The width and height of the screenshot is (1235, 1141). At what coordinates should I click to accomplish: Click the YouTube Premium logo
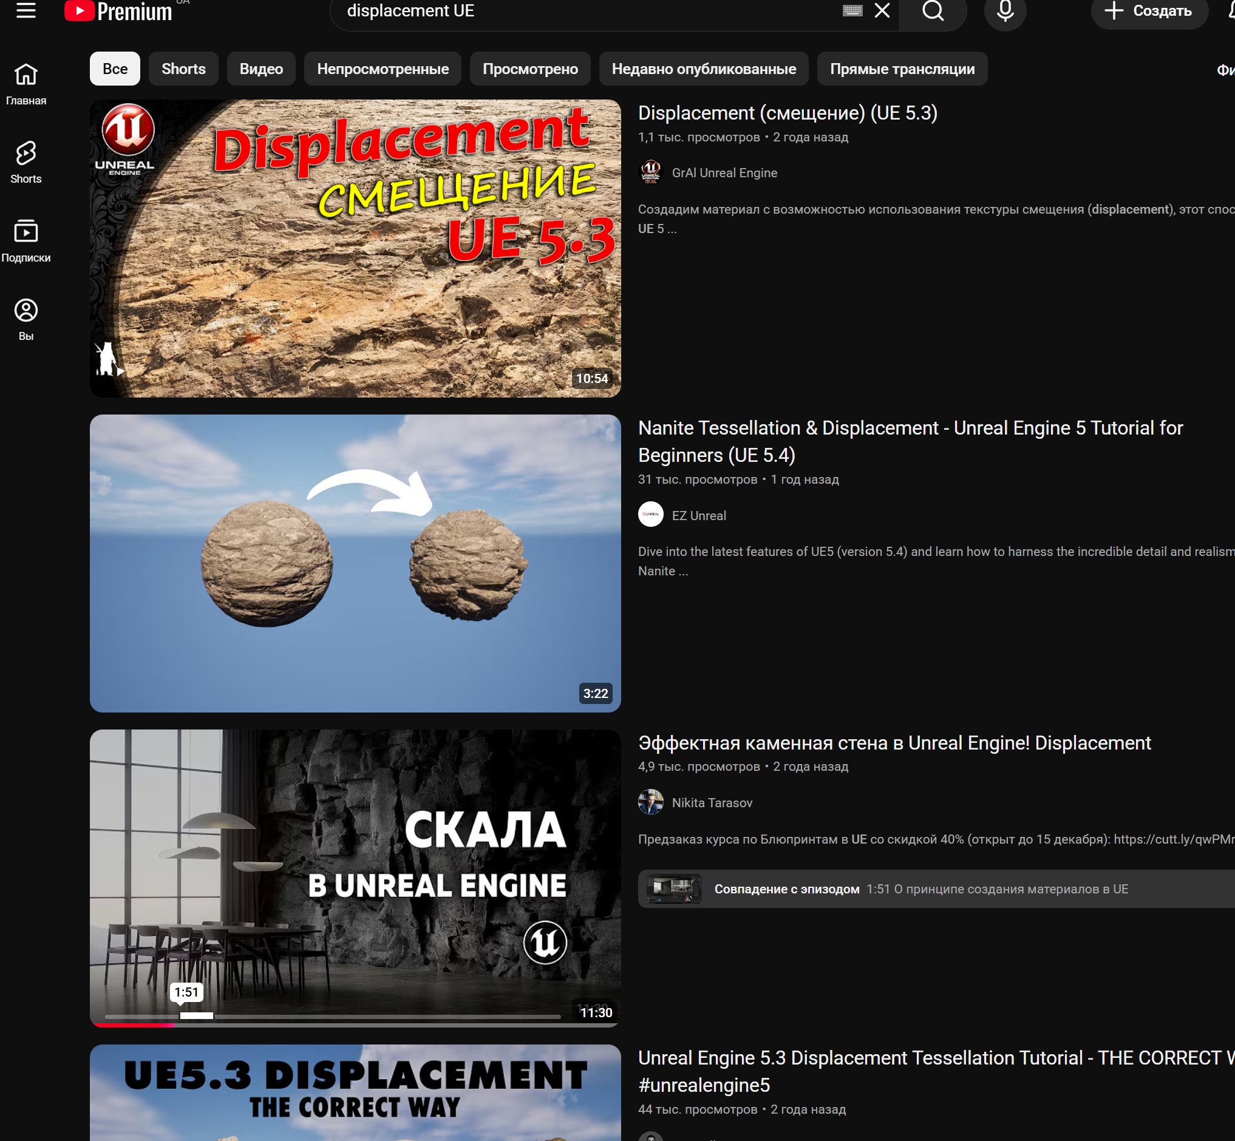click(x=118, y=11)
